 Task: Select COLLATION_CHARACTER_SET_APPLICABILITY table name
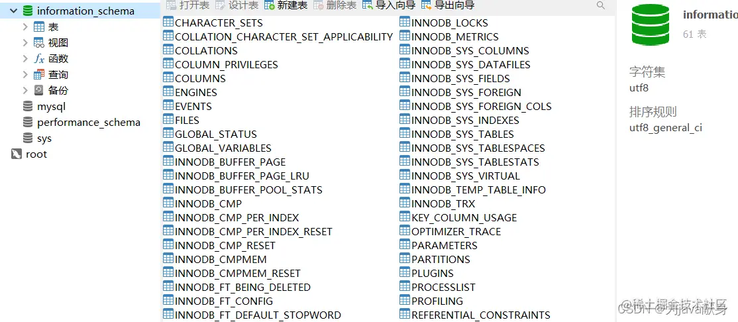(284, 36)
